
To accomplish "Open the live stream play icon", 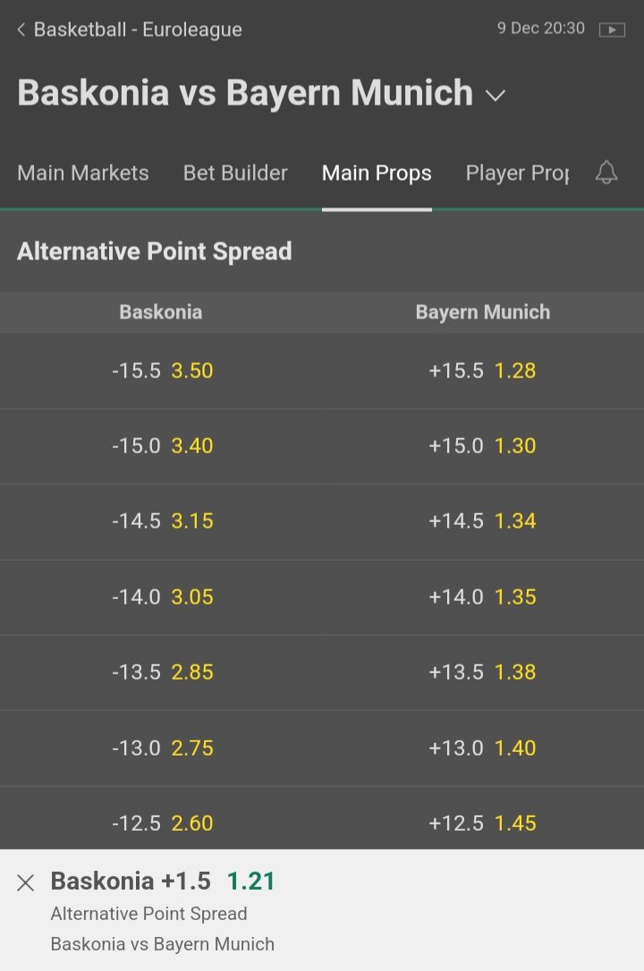I will 612,30.
